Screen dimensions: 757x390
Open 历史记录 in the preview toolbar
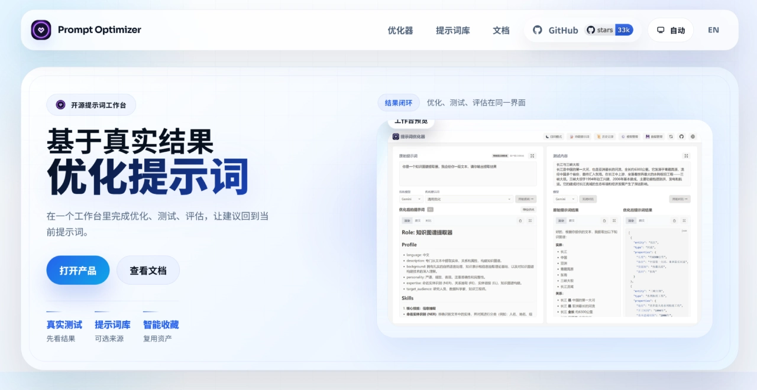605,136
